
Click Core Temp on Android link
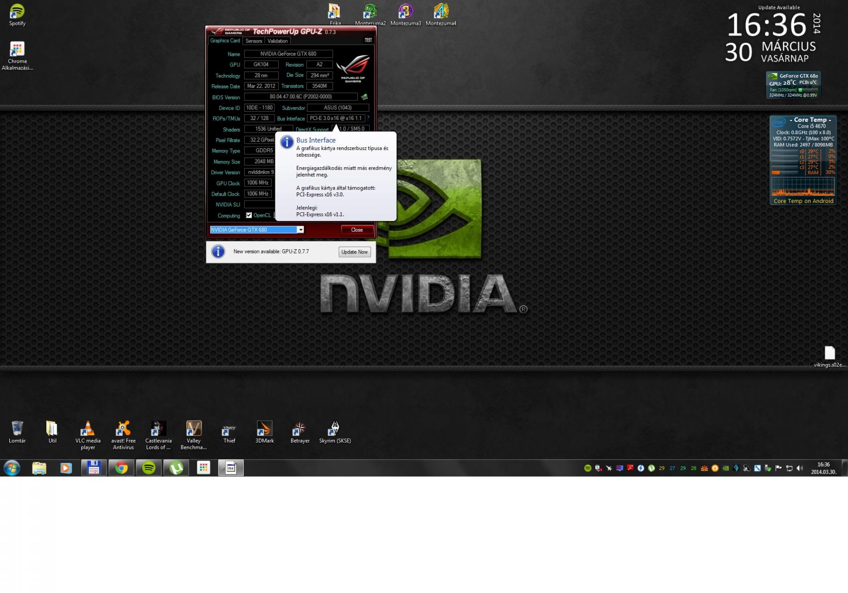point(803,201)
